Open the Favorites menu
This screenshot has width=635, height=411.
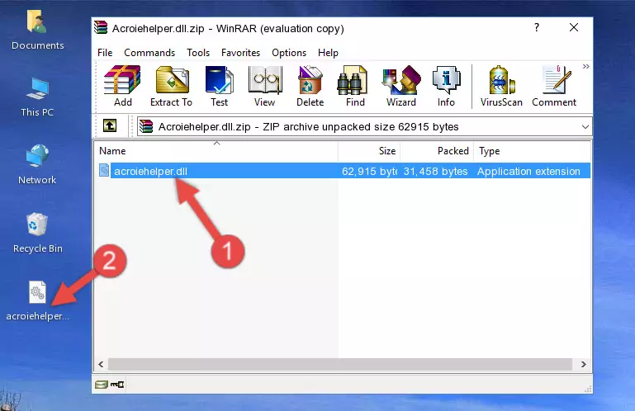[240, 53]
